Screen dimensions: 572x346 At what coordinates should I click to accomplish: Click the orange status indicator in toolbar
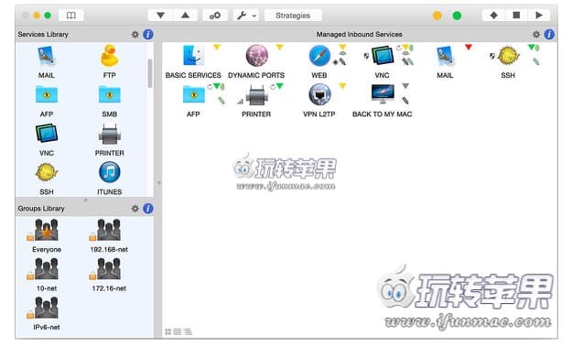pyautogui.click(x=437, y=16)
